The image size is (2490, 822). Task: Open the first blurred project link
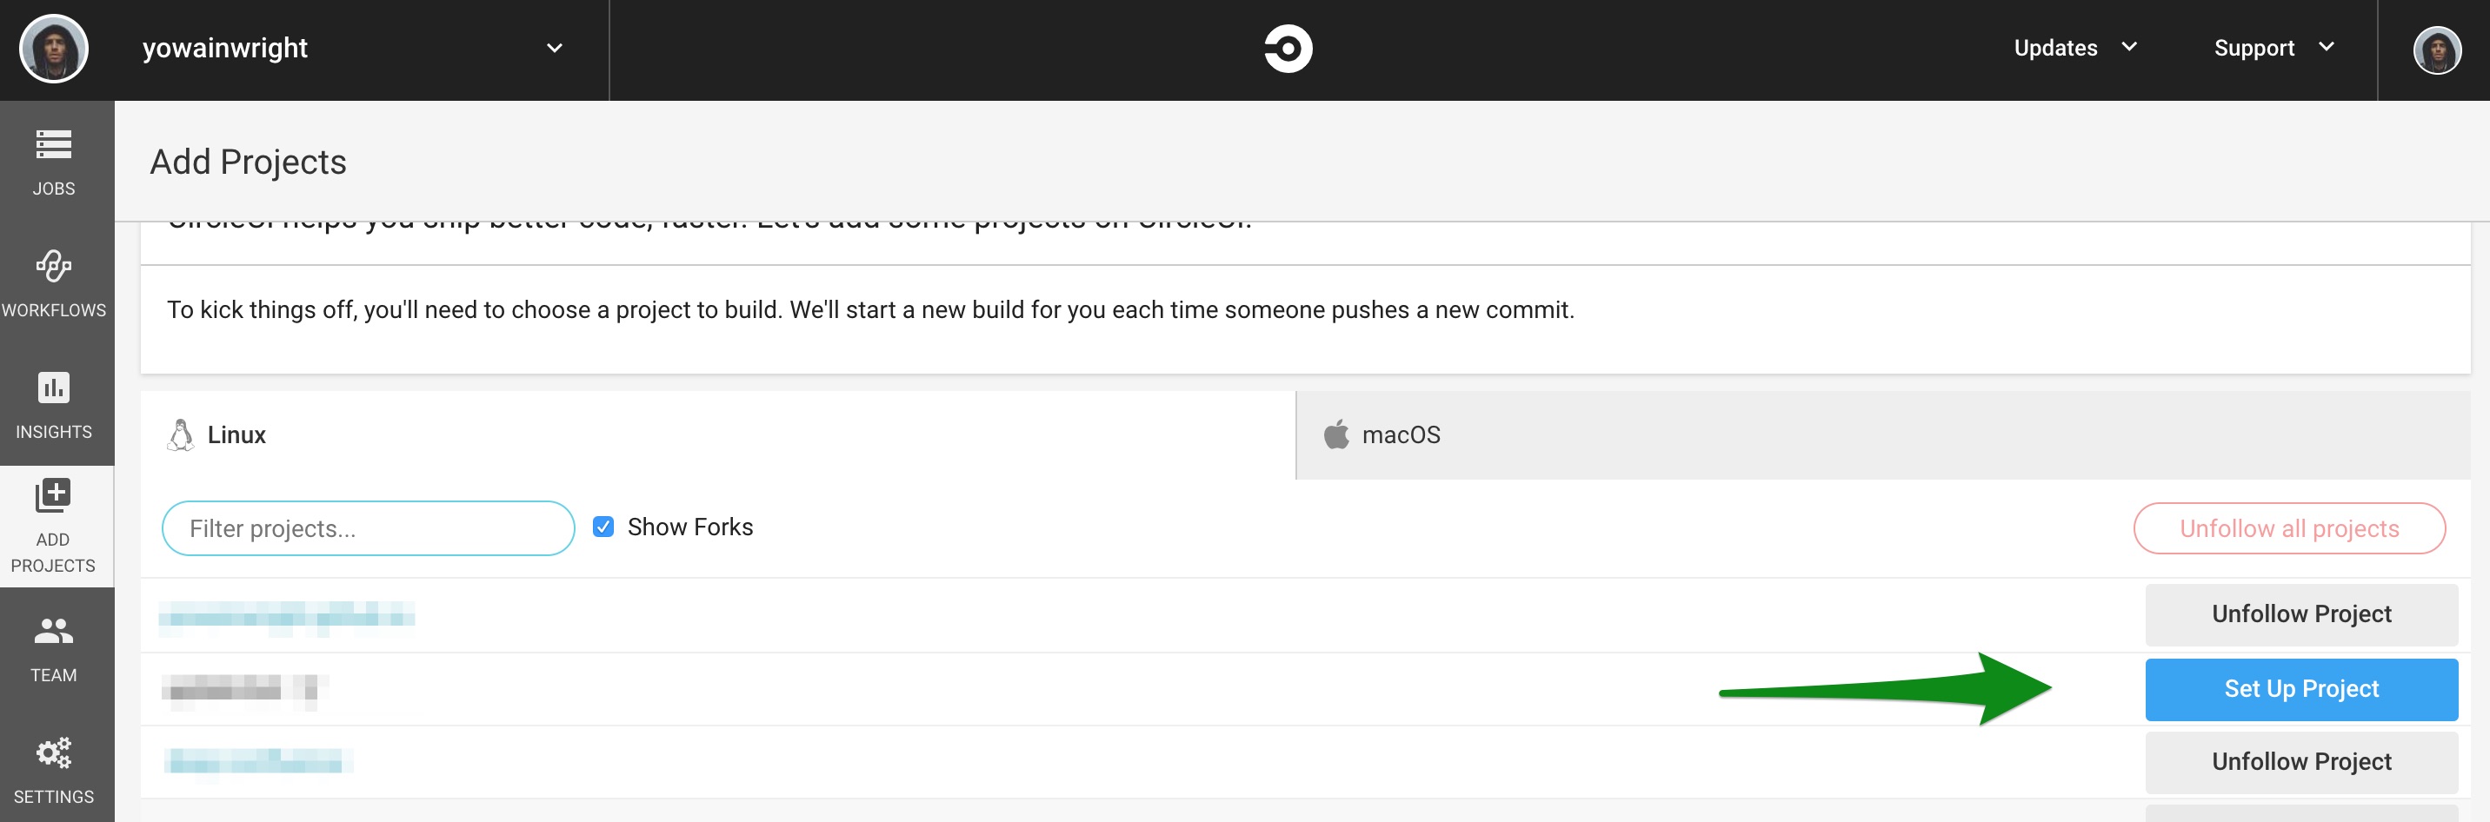pyautogui.click(x=287, y=616)
